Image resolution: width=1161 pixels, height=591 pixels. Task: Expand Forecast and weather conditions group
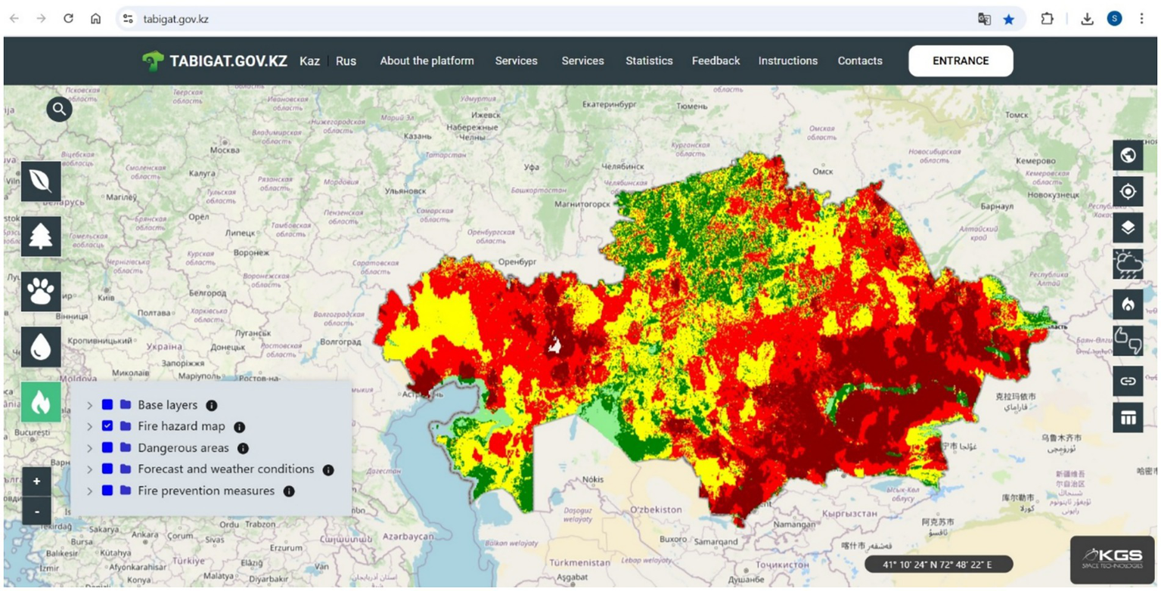coord(90,469)
